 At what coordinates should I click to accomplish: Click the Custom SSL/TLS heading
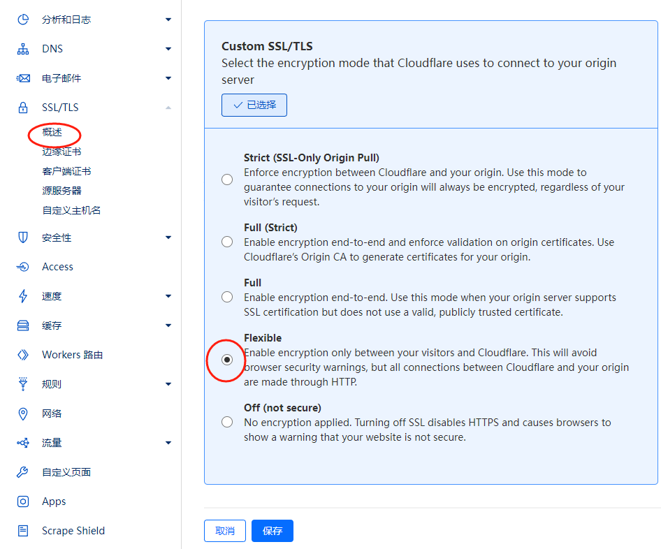point(268,46)
